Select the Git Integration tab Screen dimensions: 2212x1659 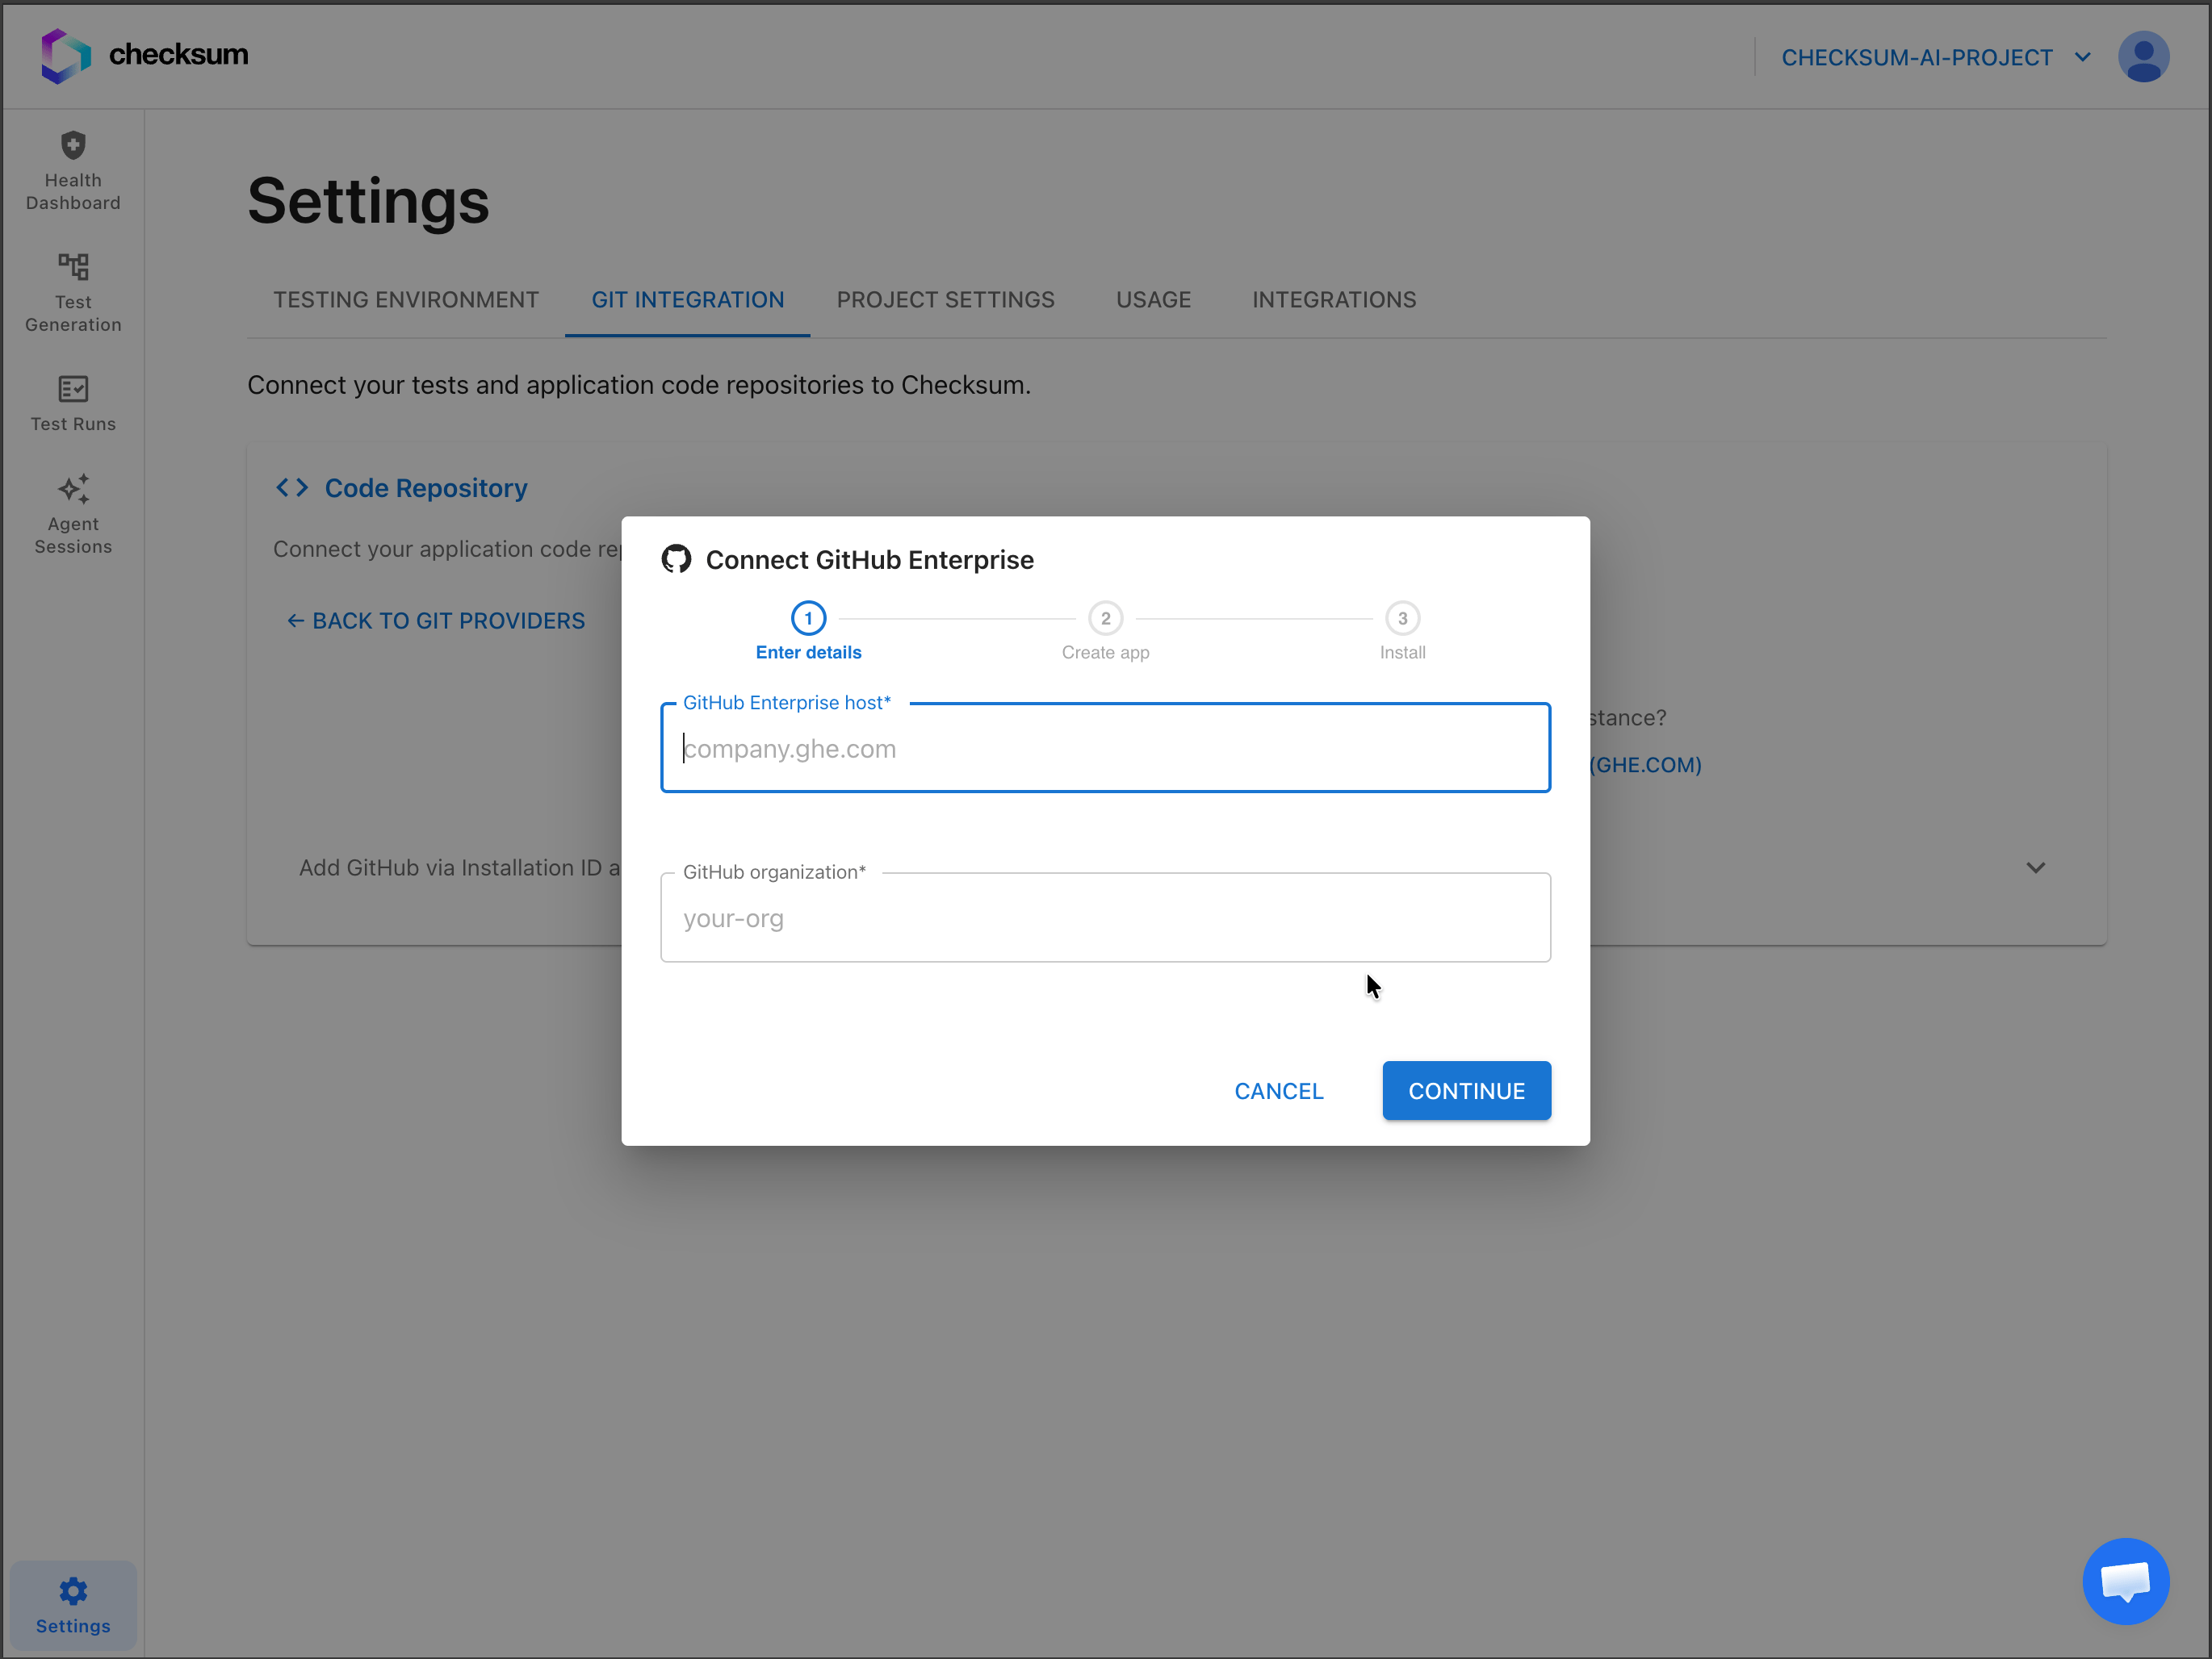pos(687,300)
